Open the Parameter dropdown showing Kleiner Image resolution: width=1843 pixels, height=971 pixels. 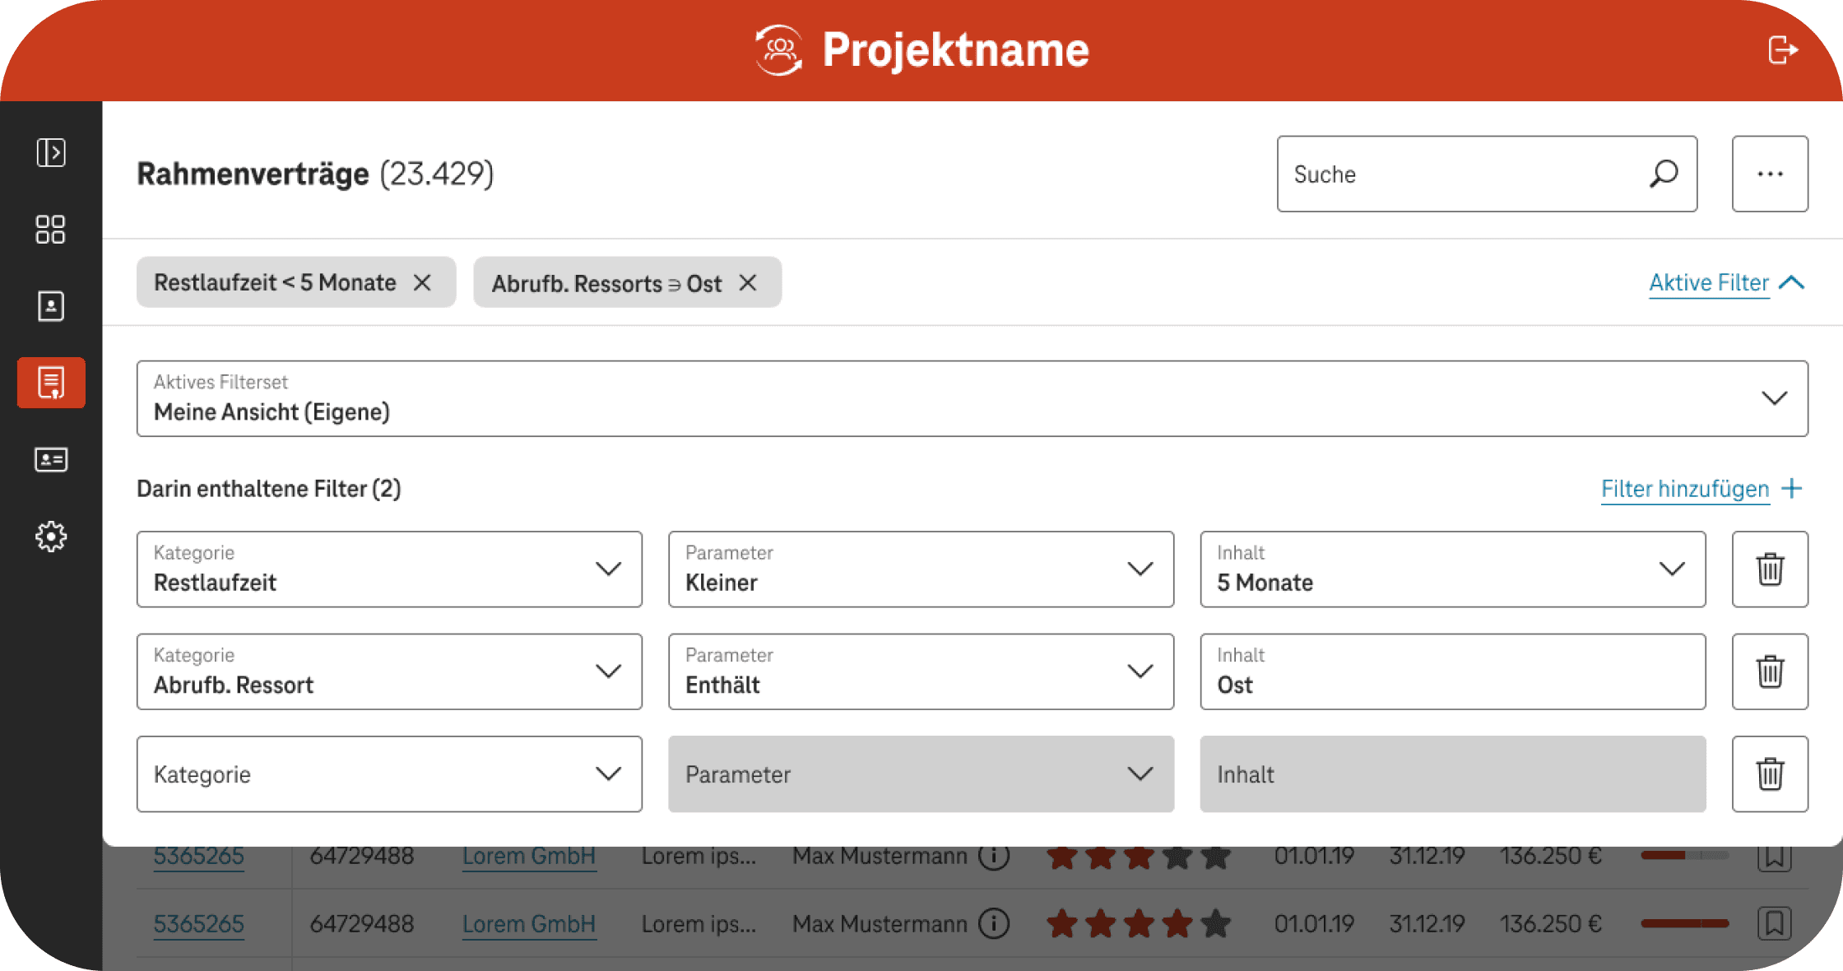click(921, 569)
